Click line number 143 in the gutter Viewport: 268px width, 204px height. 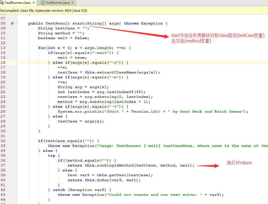(x=3, y=195)
